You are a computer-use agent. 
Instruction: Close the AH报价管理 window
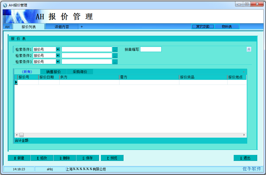pos(257,4)
